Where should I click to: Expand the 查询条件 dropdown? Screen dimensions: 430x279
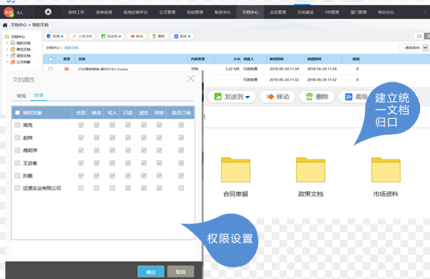point(414,48)
